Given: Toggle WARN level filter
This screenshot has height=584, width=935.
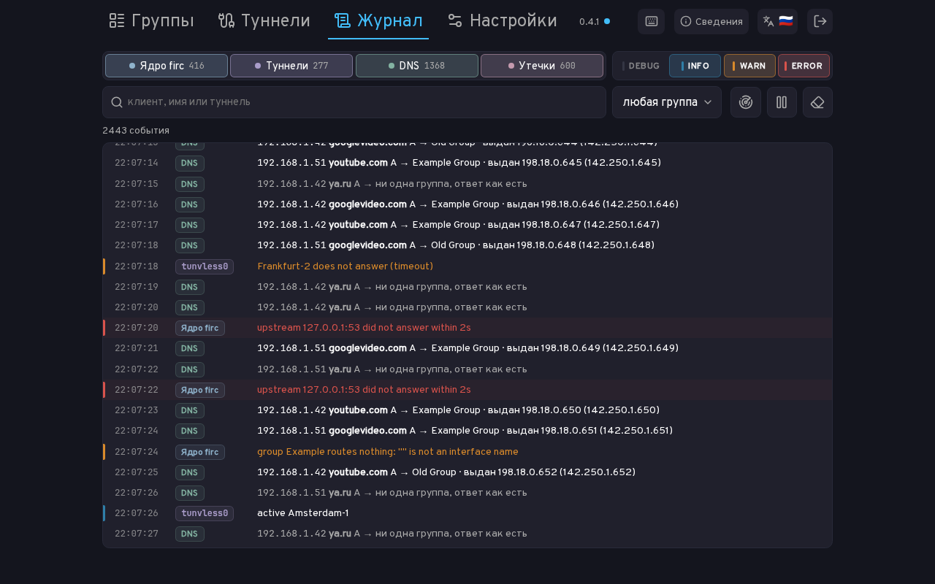Looking at the screenshot, I should [x=749, y=66].
